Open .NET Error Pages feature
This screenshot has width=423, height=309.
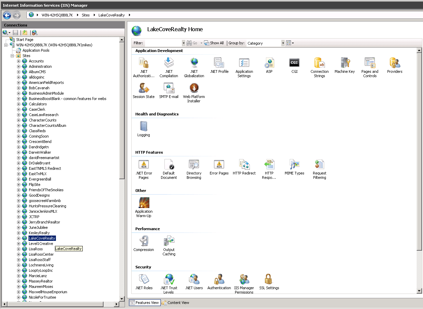click(144, 169)
